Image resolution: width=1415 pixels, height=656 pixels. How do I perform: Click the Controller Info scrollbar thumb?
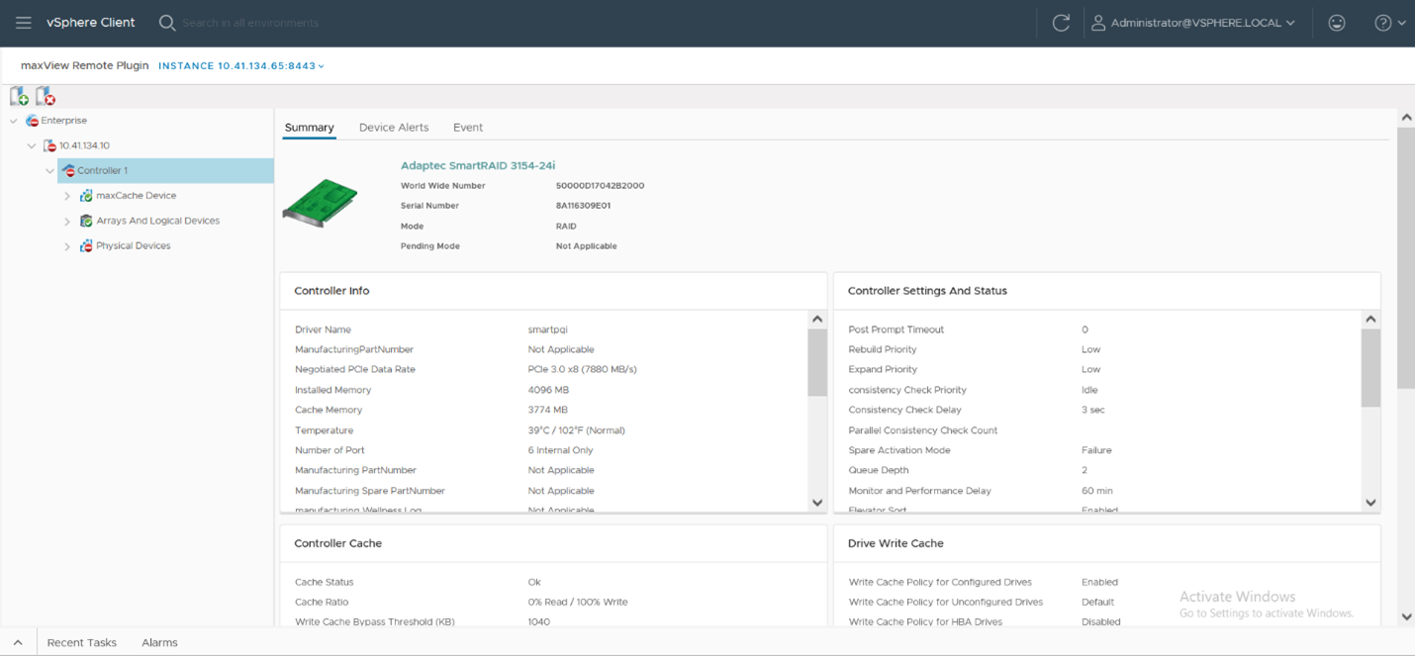(817, 362)
